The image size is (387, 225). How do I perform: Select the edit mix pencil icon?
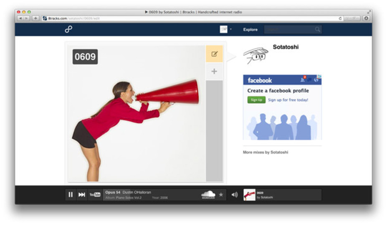click(214, 54)
